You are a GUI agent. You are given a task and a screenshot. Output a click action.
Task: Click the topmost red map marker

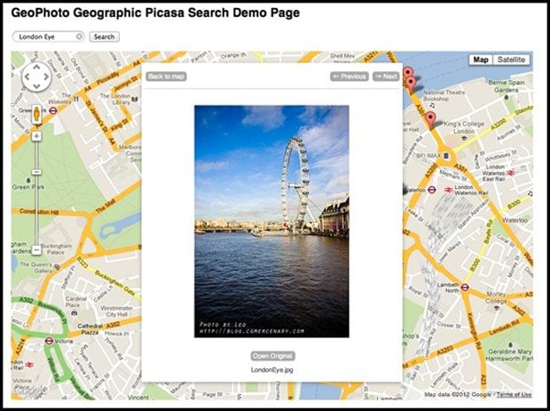(407, 72)
